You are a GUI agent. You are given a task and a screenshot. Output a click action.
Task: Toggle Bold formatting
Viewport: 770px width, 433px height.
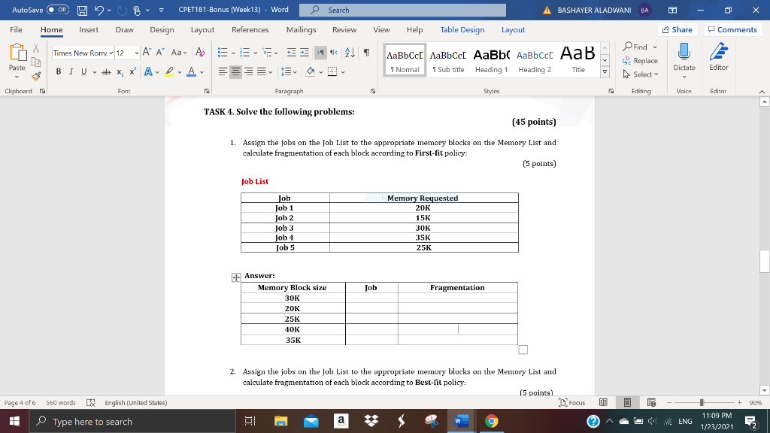[x=59, y=73]
